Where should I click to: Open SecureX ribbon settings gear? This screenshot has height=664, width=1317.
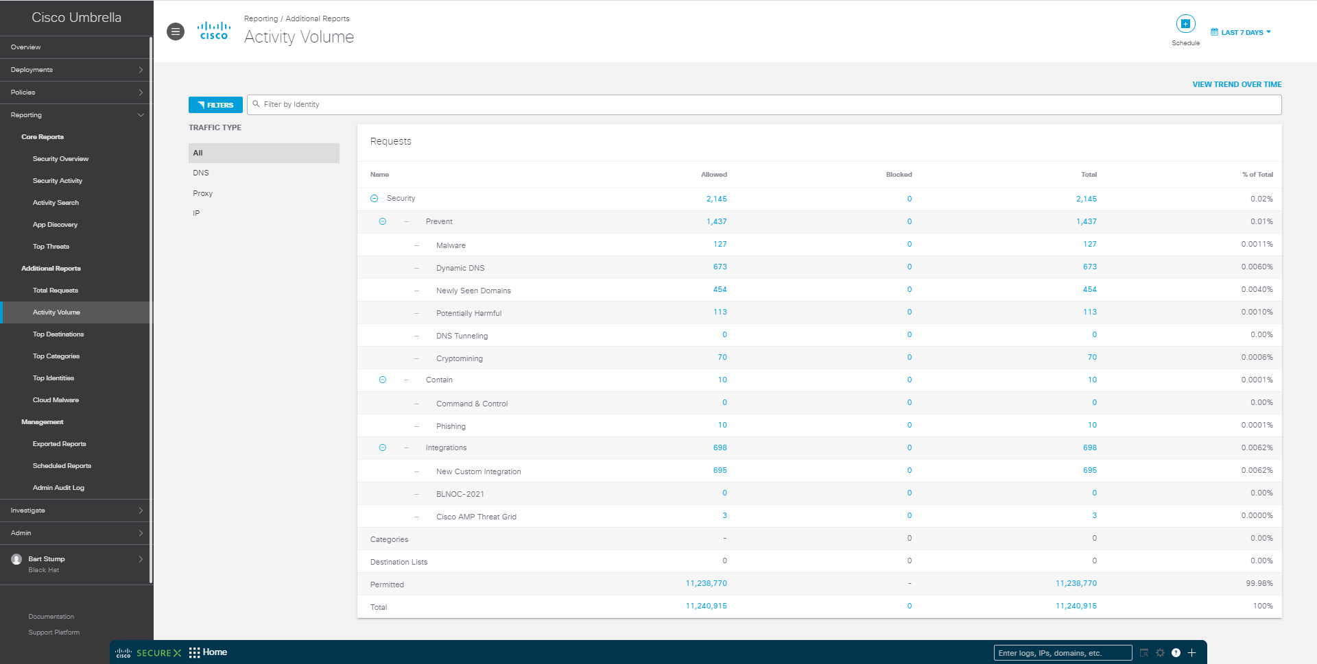tap(1160, 653)
